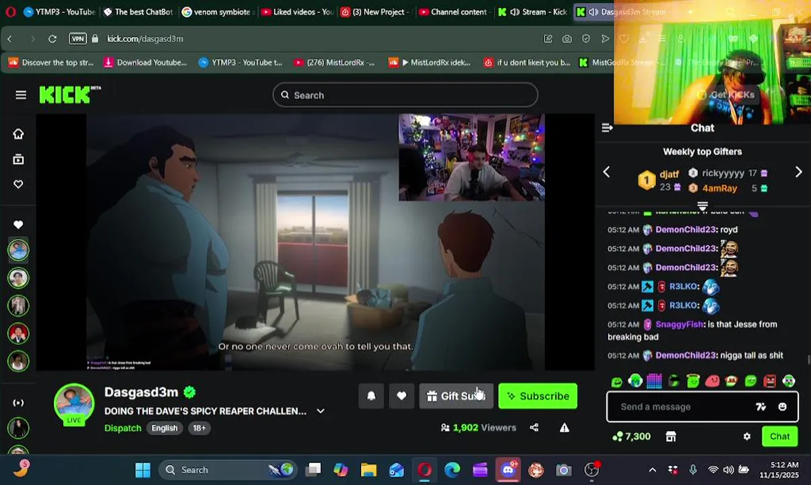The height and width of the screenshot is (485, 811).
Task: Collapse the chat panel icon
Action: pyautogui.click(x=607, y=128)
